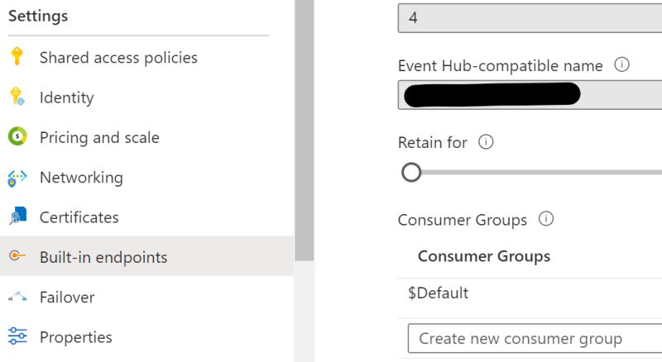Image resolution: width=662 pixels, height=362 pixels.
Task: Go to Pricing and scale
Action: tap(99, 137)
